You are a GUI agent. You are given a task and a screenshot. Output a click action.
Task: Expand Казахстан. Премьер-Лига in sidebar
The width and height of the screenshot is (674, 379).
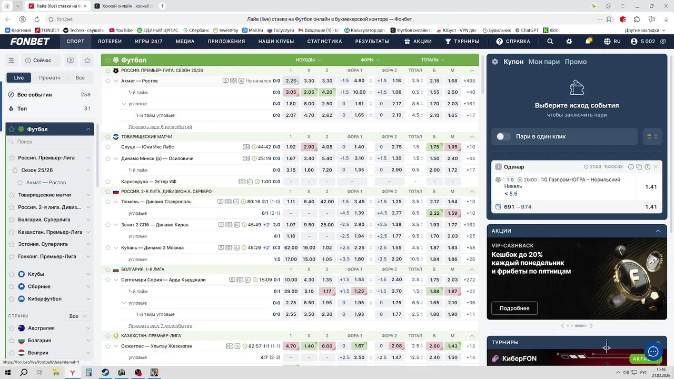coord(88,232)
